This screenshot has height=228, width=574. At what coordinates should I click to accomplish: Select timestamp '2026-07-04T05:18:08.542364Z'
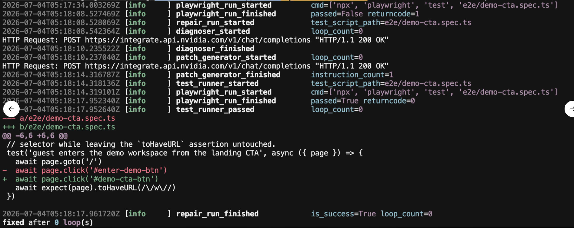pos(61,31)
